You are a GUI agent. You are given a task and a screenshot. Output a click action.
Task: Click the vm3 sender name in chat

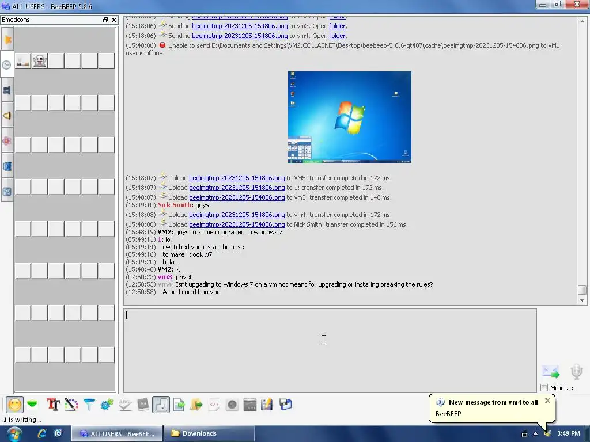pyautogui.click(x=165, y=277)
